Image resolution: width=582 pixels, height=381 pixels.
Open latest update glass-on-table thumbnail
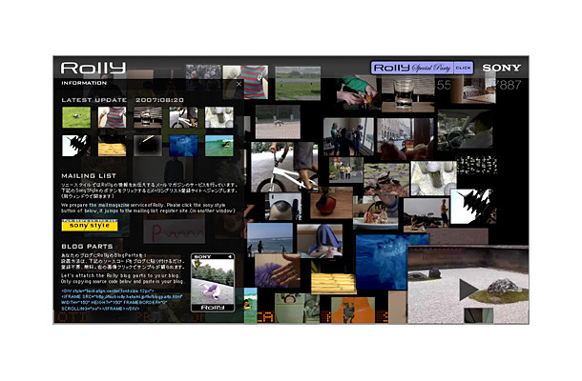point(148,117)
